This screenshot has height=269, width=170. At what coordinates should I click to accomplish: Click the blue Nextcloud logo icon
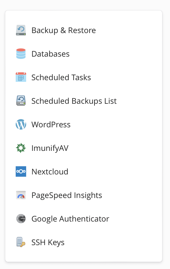21,171
